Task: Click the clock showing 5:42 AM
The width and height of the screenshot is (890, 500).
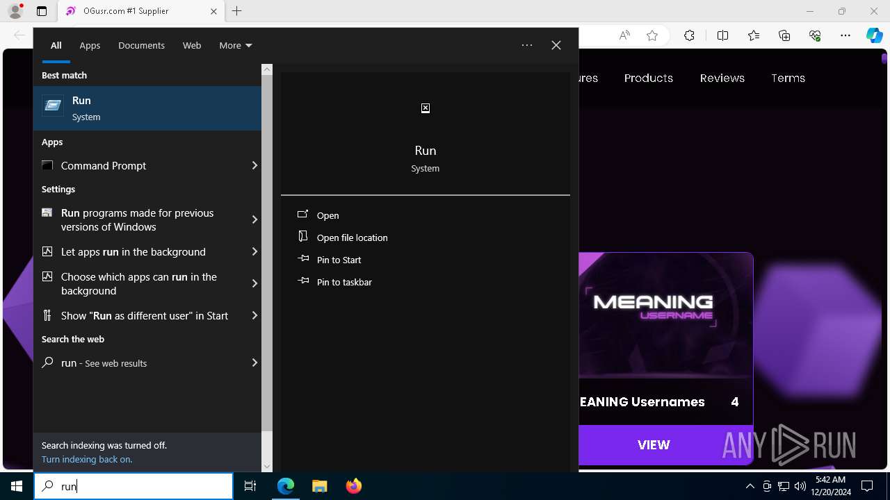Action: pos(830,480)
